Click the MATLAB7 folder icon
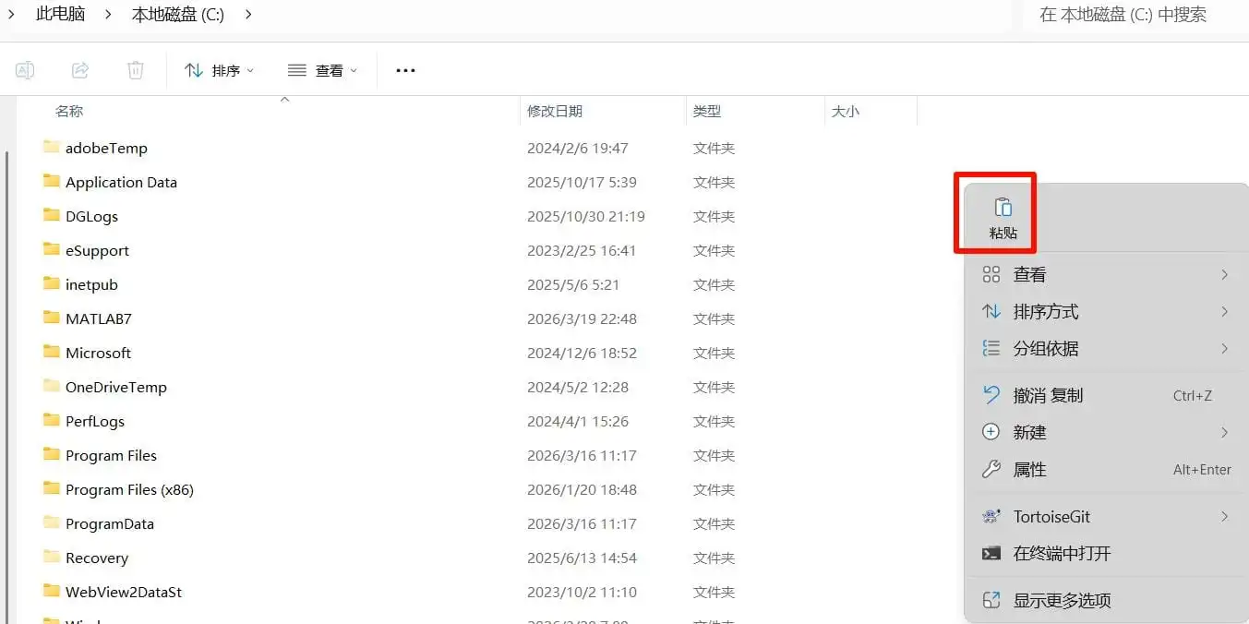The image size is (1249, 624). [52, 318]
